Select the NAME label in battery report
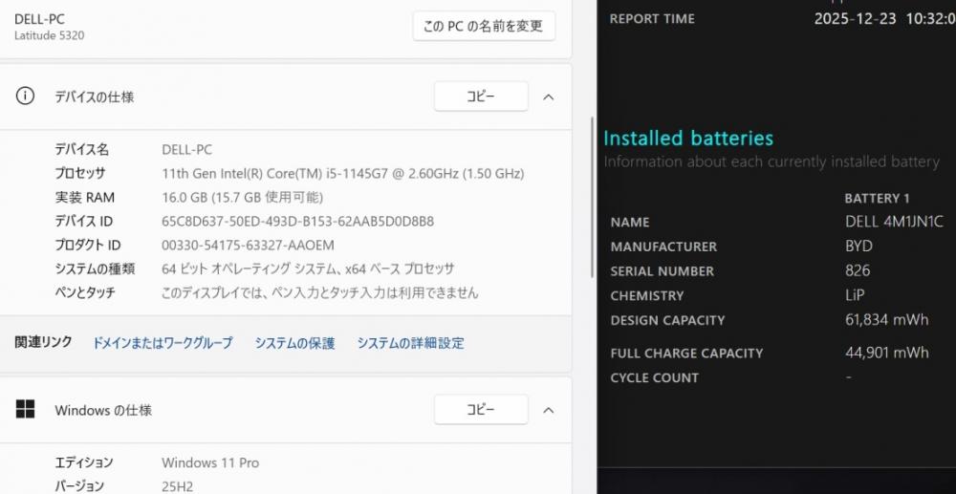956x494 pixels. click(x=630, y=223)
